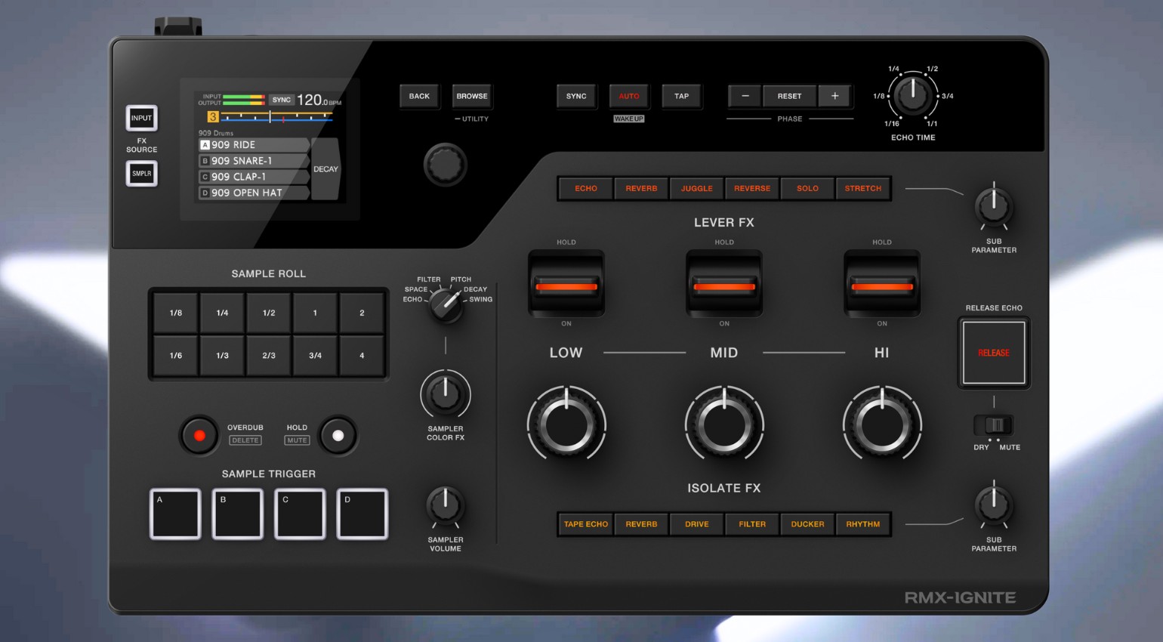The image size is (1163, 642).
Task: Trigger sample pad D
Action: click(362, 514)
